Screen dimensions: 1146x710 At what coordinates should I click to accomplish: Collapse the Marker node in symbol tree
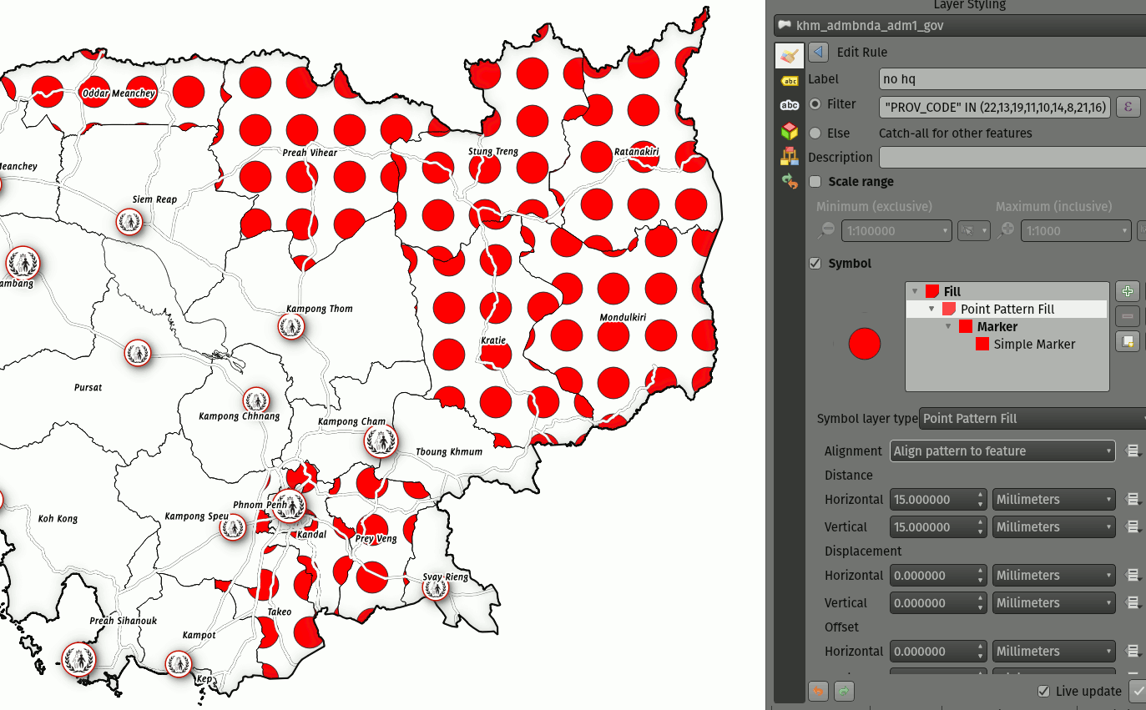coord(949,326)
